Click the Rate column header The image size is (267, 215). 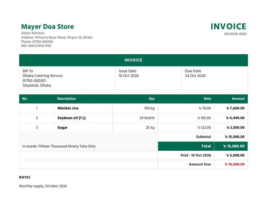[x=207, y=98]
